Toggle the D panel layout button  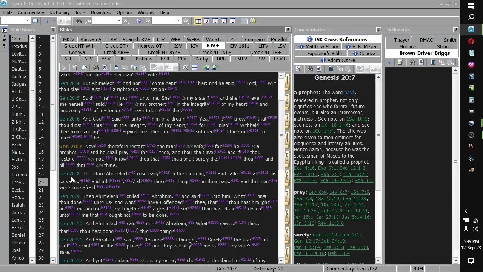224,21
